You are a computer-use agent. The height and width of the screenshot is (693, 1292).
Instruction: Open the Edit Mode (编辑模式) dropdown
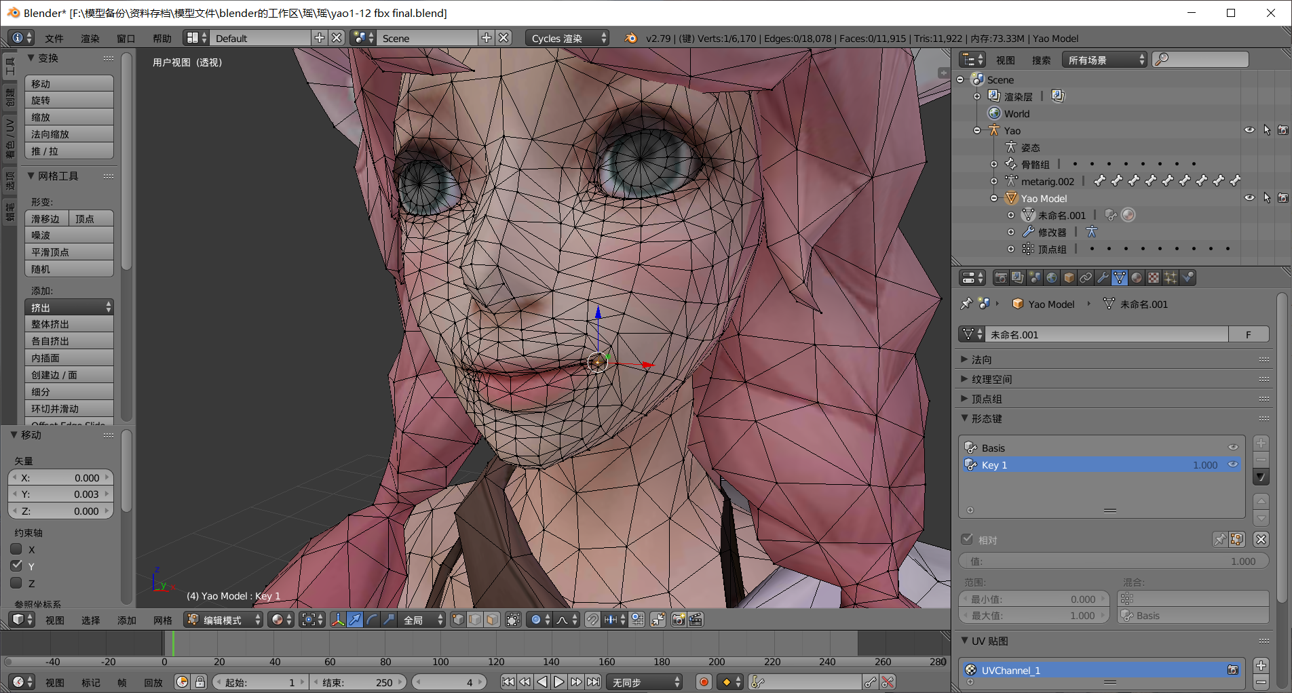click(x=223, y=620)
